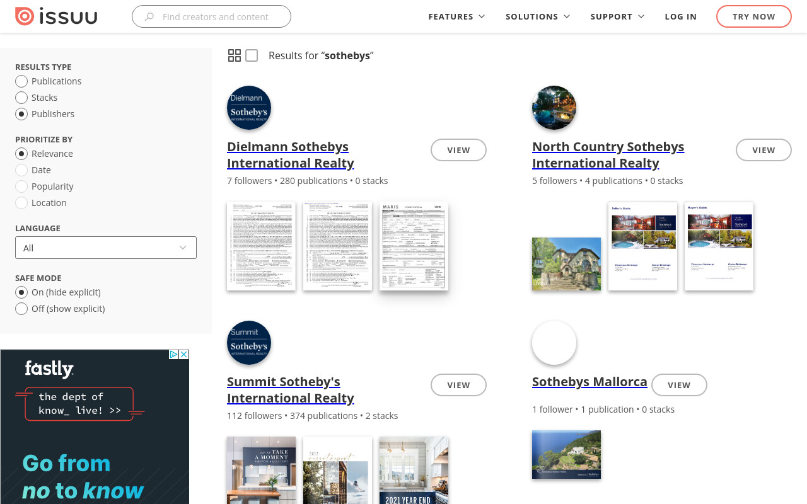Open North Country Sothebys publisher avatar

pos(554,108)
